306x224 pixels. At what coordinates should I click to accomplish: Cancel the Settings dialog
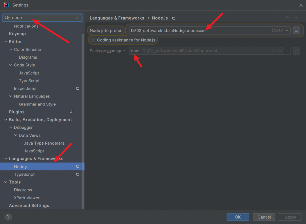pyautogui.click(x=264, y=217)
